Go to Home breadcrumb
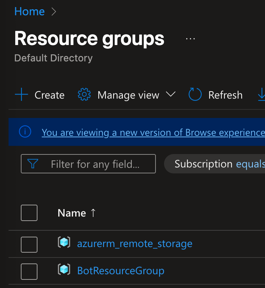 (29, 12)
